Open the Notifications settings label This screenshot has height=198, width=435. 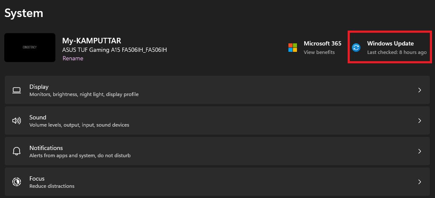(46, 148)
